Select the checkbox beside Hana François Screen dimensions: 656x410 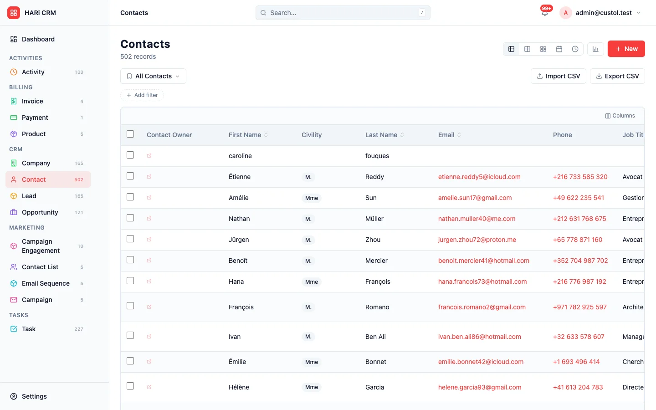[130, 281]
